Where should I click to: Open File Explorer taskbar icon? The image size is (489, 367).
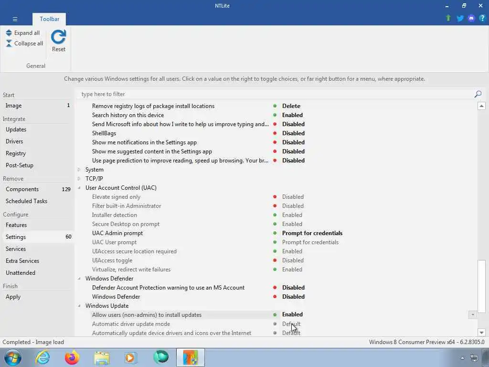[102, 357]
